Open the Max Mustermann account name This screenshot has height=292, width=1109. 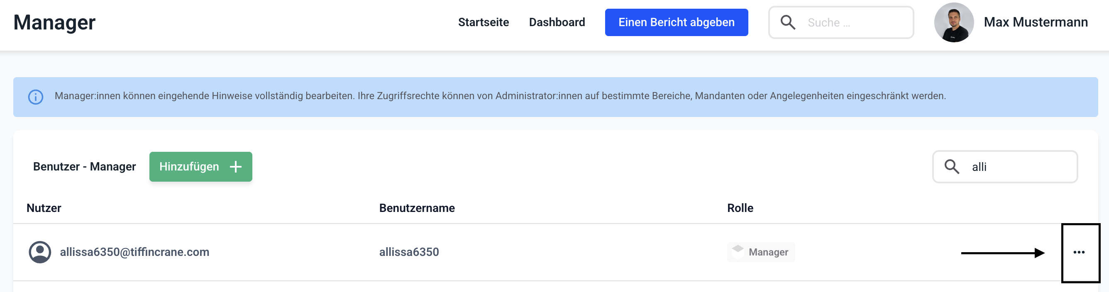(1036, 22)
